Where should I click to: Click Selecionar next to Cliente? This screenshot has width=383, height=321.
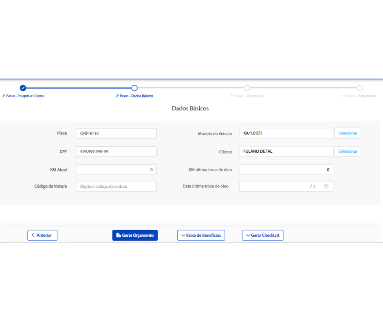click(348, 151)
